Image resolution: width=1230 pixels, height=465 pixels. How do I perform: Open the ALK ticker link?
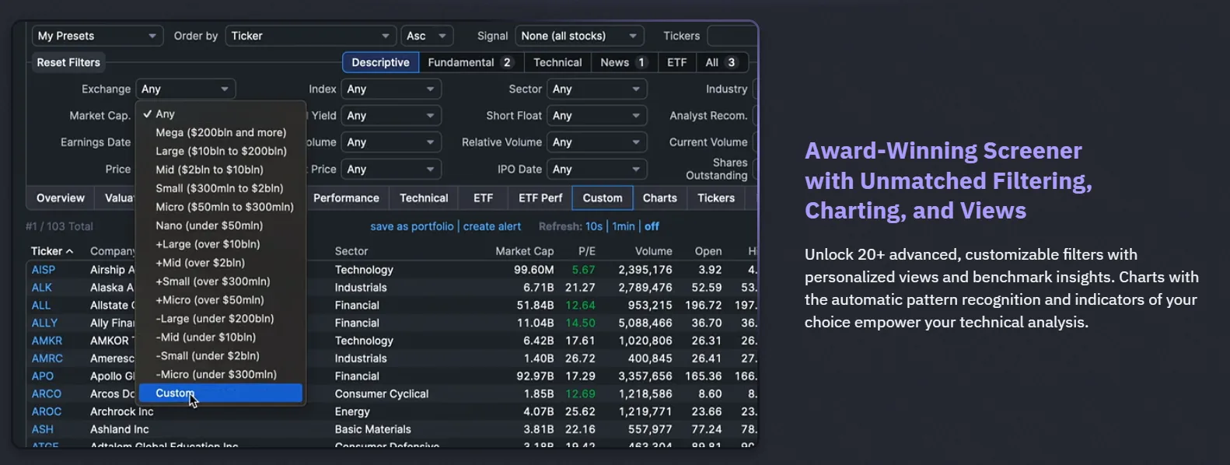pyautogui.click(x=42, y=288)
